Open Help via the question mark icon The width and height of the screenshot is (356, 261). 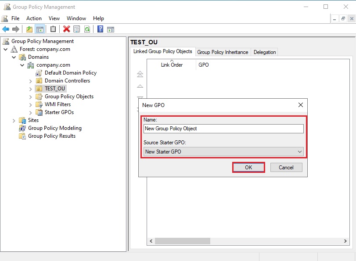pyautogui.click(x=101, y=29)
